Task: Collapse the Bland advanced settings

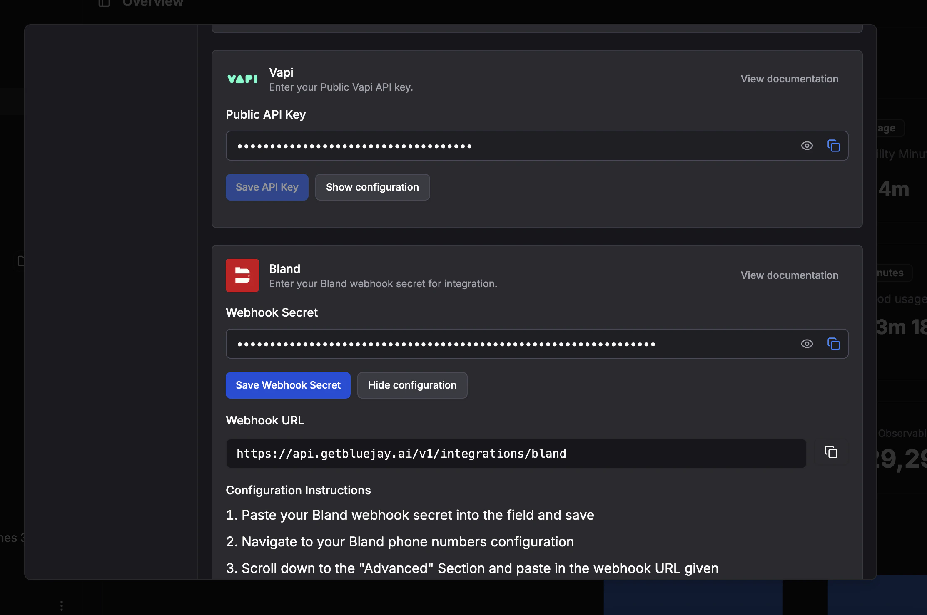Action: (412, 385)
